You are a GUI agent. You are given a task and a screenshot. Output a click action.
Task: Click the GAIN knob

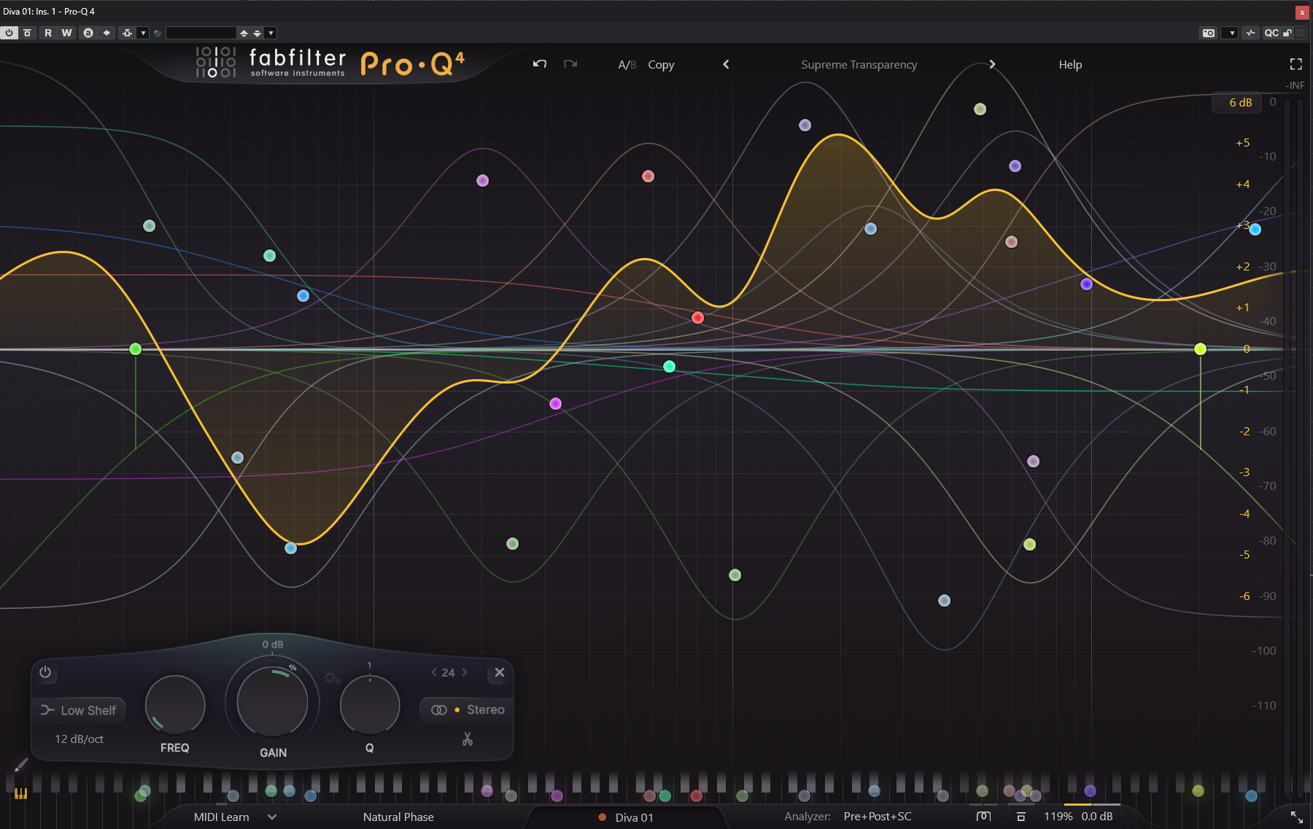(x=273, y=703)
